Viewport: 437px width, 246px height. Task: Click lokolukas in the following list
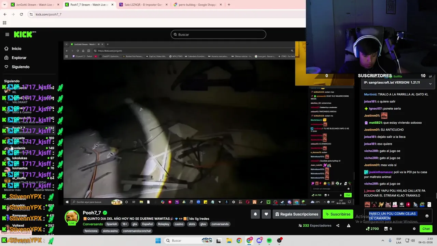pyautogui.click(x=19, y=158)
